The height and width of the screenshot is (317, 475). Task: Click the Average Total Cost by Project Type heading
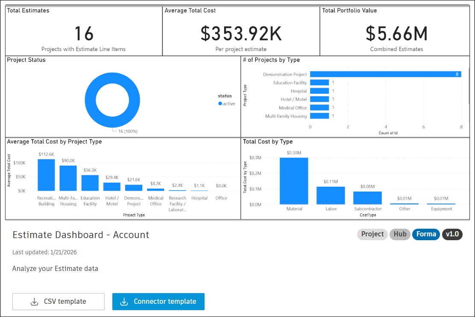(x=54, y=142)
